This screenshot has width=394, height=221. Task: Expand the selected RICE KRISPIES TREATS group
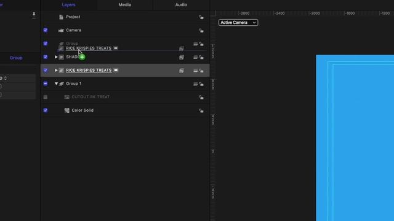56,70
